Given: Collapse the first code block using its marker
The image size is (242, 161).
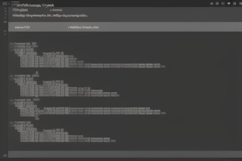Looking at the screenshot, I should tap(11, 44).
